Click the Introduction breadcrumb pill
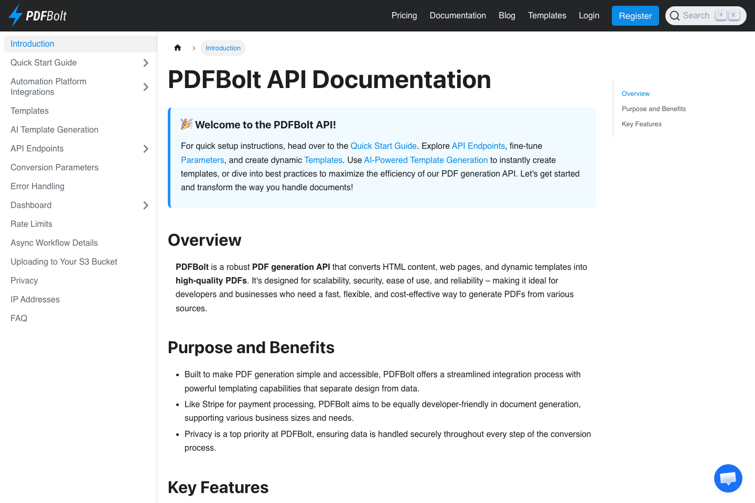 click(223, 48)
